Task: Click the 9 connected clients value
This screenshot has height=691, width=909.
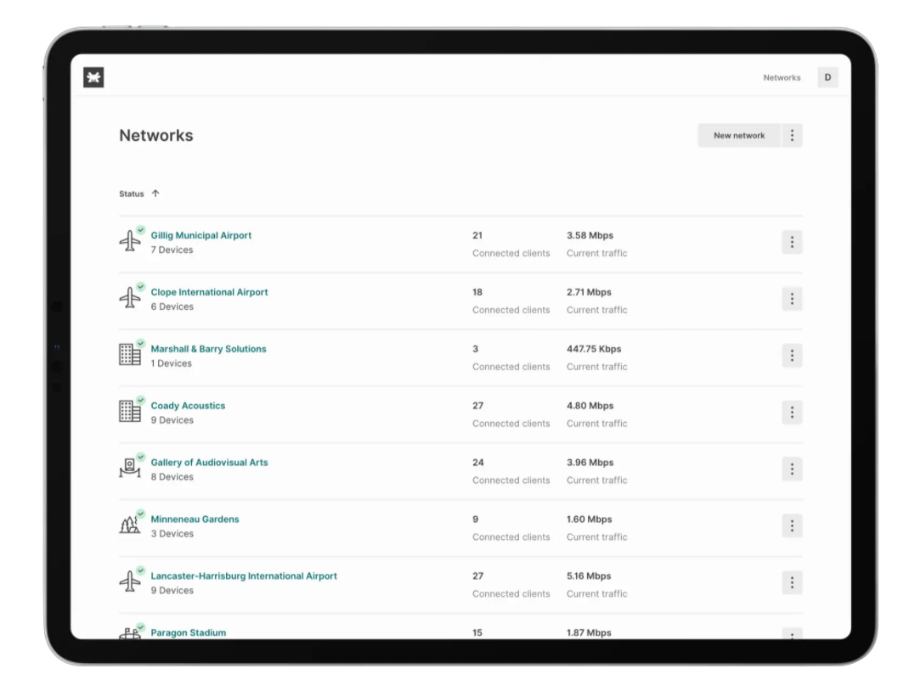Action: 476,520
